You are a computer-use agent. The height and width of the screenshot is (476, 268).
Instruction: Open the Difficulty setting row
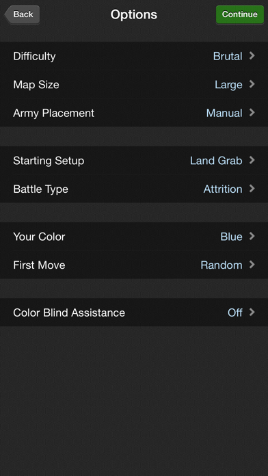click(x=134, y=56)
